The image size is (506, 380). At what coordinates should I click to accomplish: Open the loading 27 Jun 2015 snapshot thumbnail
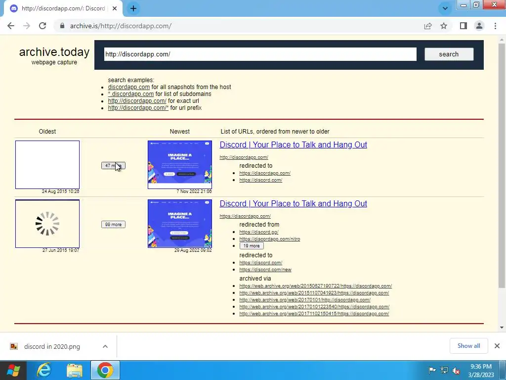click(47, 224)
